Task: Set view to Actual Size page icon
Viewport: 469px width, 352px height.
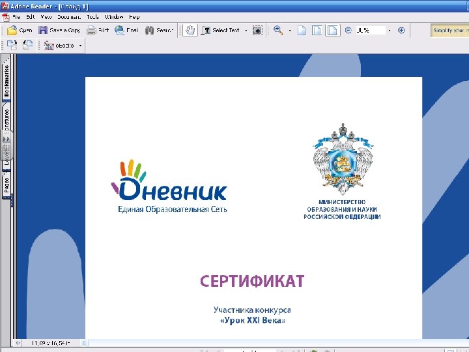Action: click(x=302, y=30)
